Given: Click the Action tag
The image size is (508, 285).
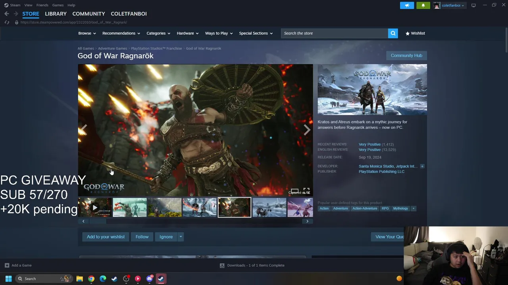Looking at the screenshot, I should [x=324, y=209].
